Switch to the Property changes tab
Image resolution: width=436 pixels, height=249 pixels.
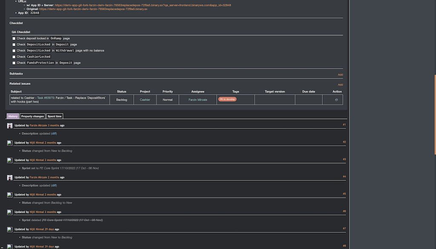tap(32, 116)
